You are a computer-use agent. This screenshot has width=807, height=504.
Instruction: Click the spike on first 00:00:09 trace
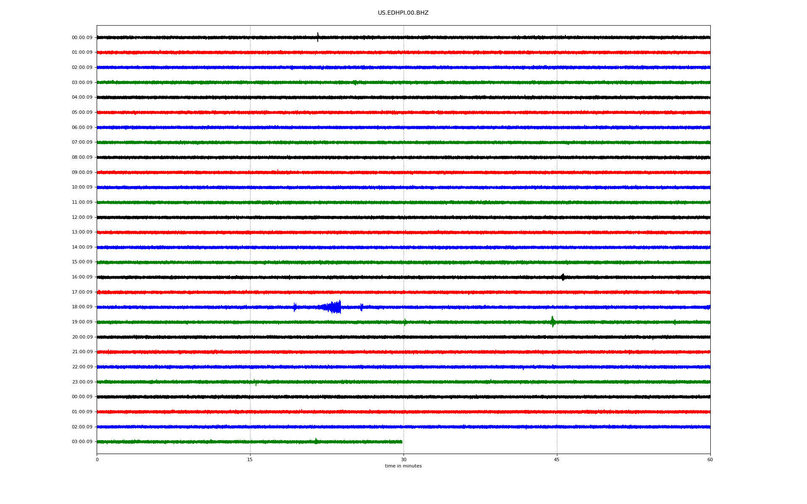(x=318, y=37)
